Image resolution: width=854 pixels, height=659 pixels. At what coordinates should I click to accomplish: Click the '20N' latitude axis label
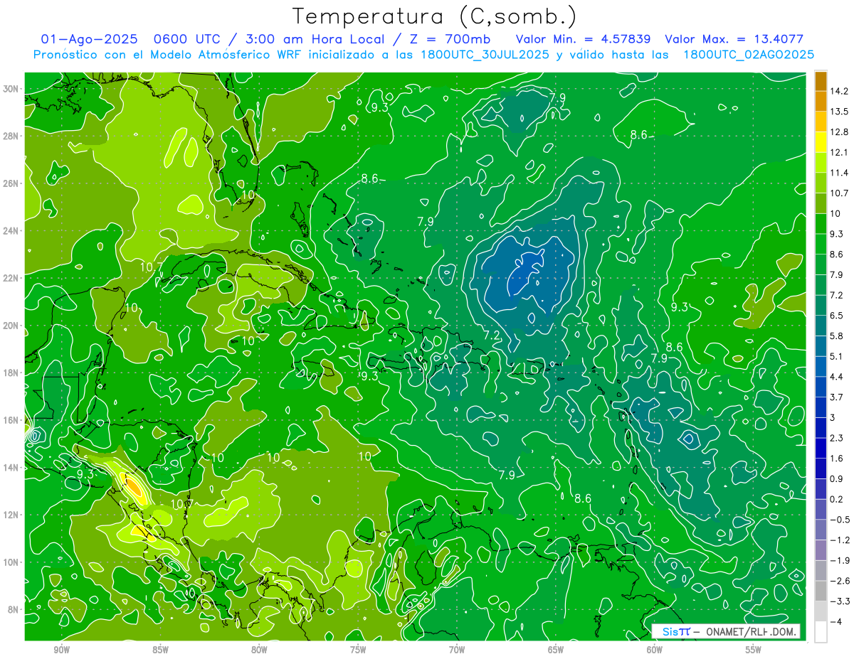[11, 325]
